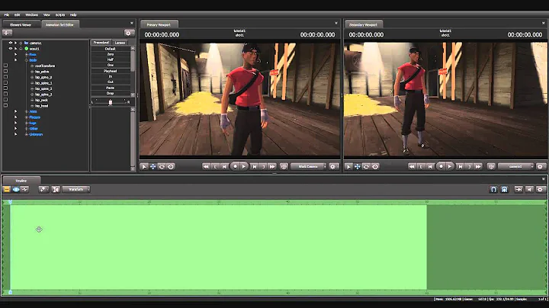
Task: Click the timeline arrow-to-bar icon
Action: [x=518, y=189]
